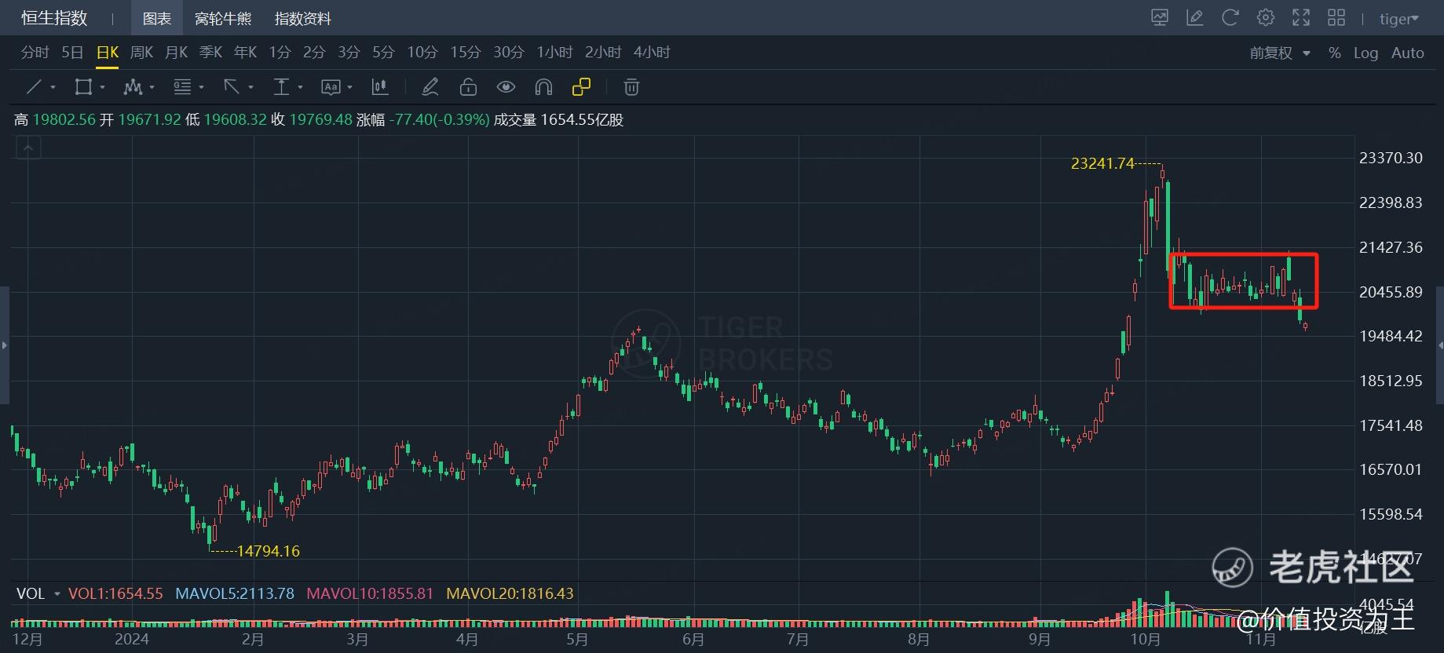The height and width of the screenshot is (653, 1444).
Task: Delete all drawings with trash icon
Action: [x=631, y=87]
